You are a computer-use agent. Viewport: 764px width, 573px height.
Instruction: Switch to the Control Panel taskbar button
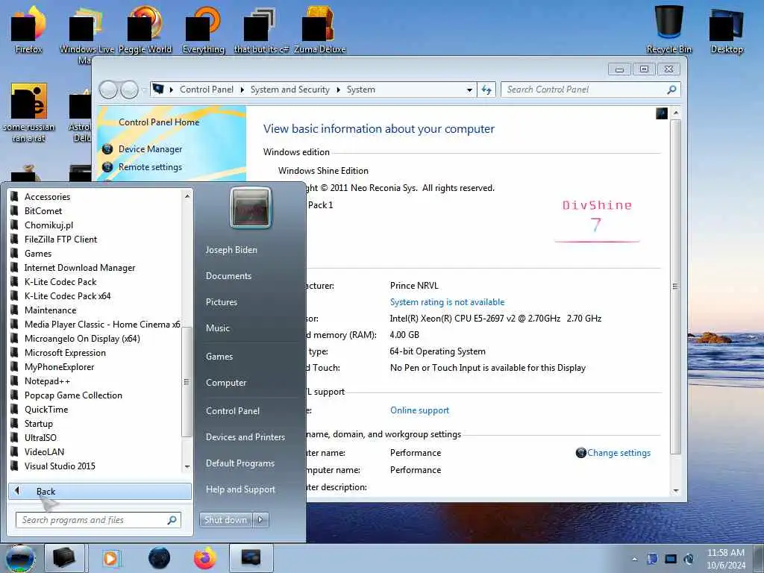(x=251, y=558)
